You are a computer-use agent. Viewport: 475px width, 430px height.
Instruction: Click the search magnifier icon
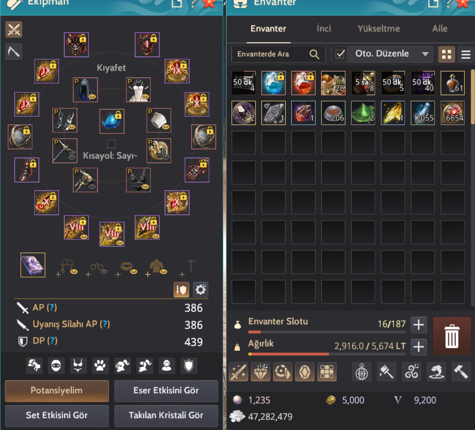click(314, 54)
